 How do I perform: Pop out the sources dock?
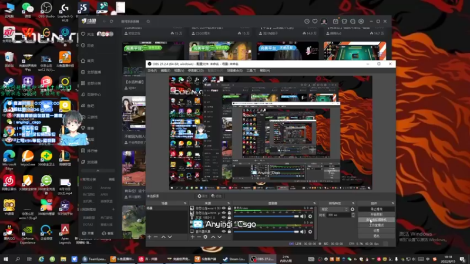[x=229, y=203]
